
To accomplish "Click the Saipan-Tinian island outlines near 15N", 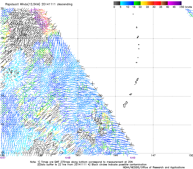I will pos(136,81).
